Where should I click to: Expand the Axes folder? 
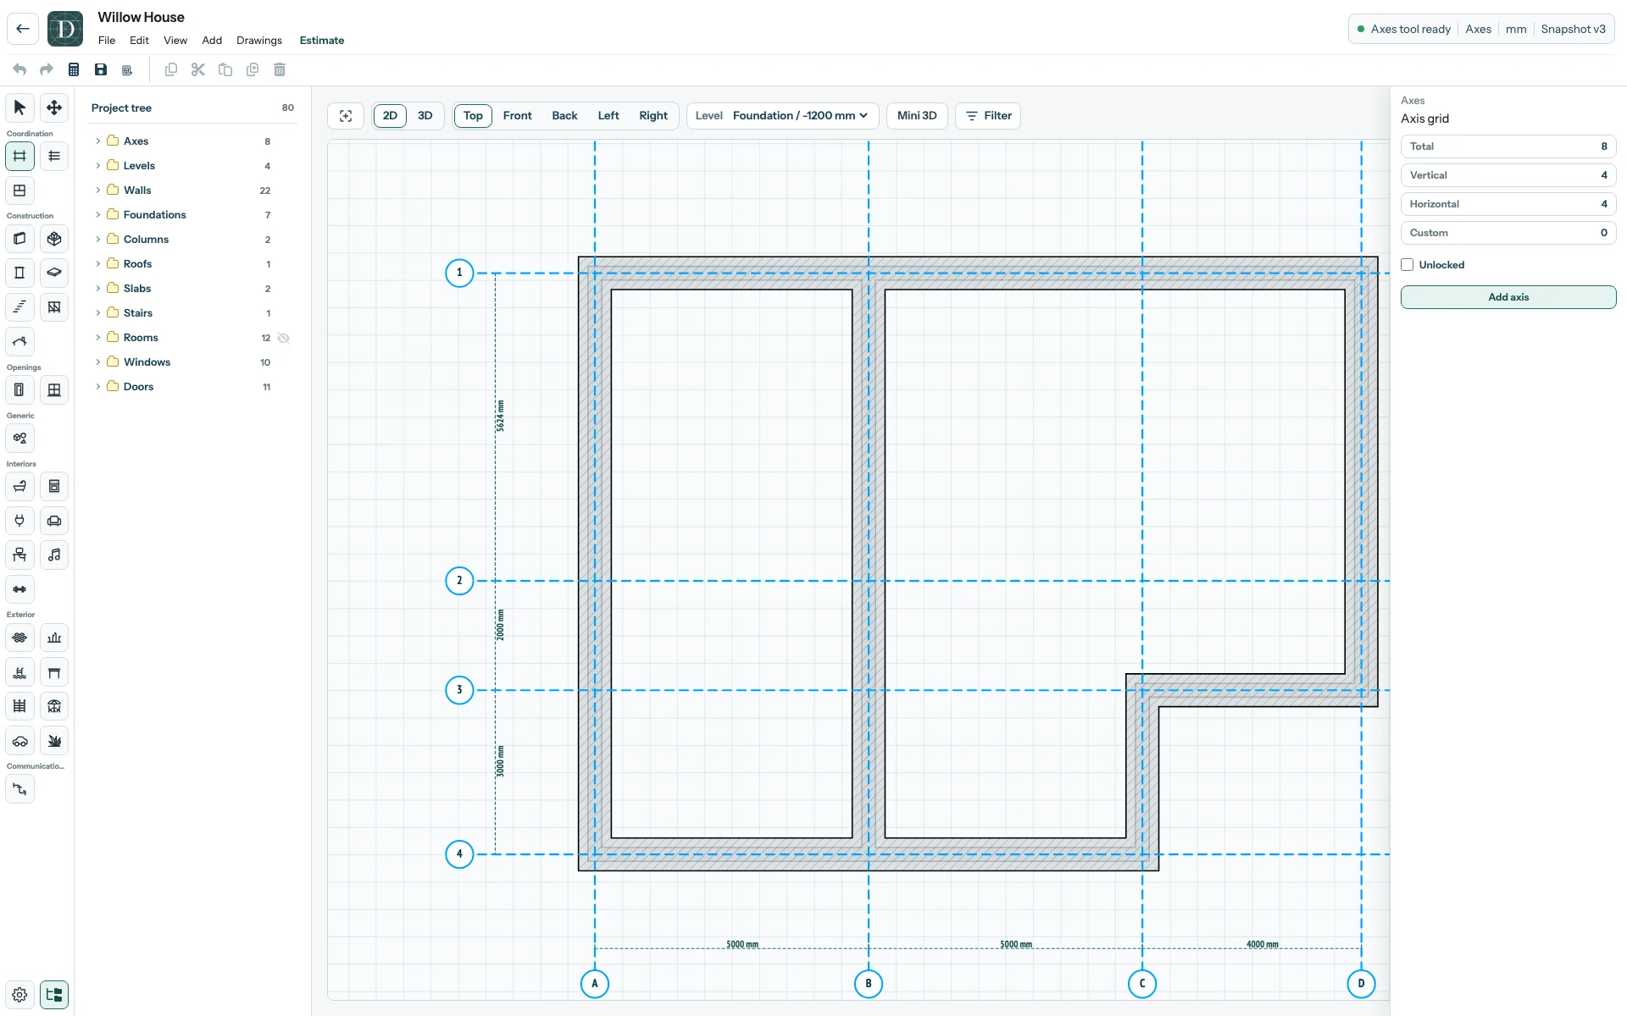pyautogui.click(x=98, y=141)
